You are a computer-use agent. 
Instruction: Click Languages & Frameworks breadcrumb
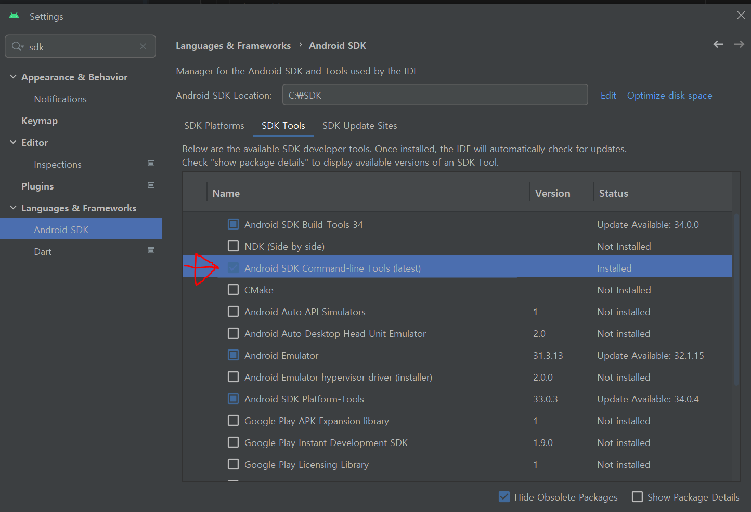pyautogui.click(x=233, y=46)
